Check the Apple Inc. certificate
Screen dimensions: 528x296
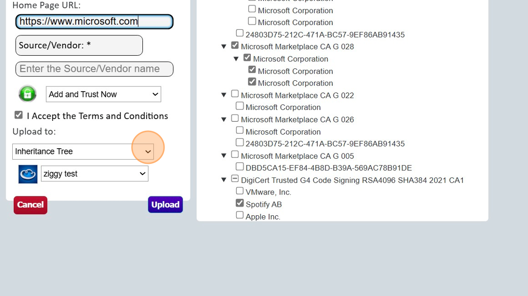point(240,214)
